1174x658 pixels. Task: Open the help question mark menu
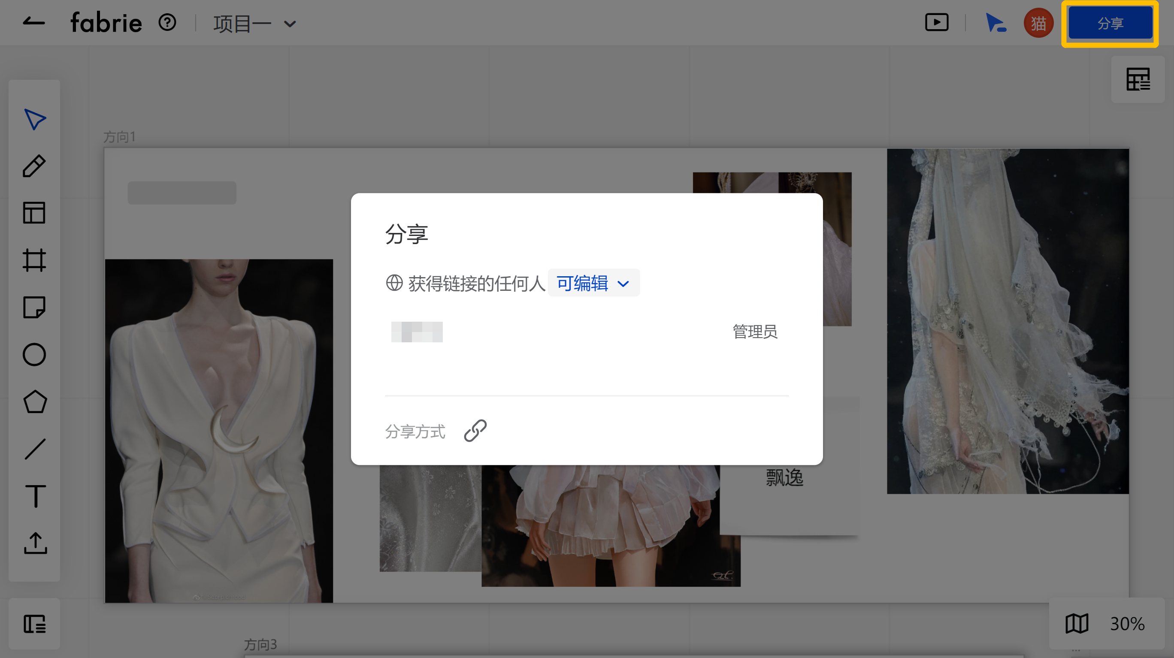pos(166,22)
